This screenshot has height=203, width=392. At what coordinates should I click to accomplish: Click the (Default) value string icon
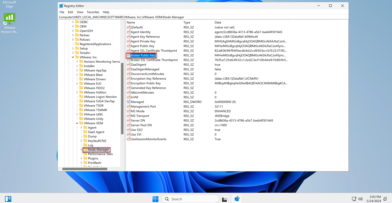click(x=128, y=27)
